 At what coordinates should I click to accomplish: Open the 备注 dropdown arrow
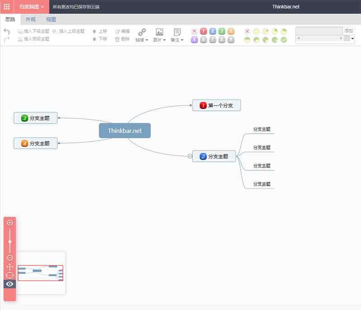click(182, 40)
